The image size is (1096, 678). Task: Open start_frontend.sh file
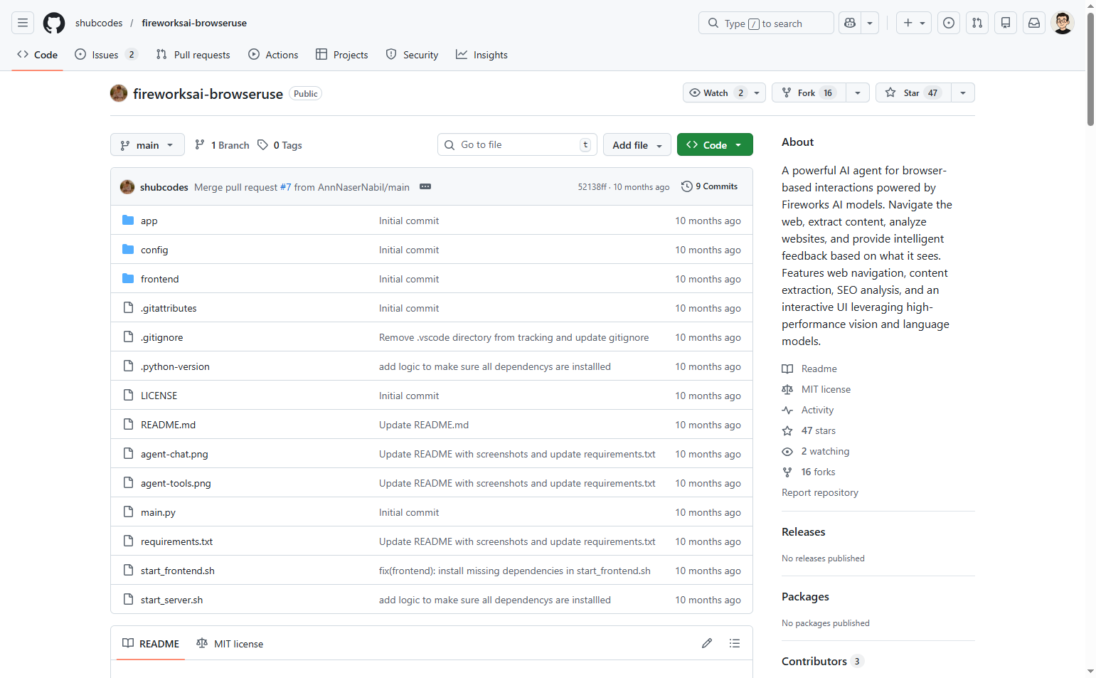tap(178, 571)
